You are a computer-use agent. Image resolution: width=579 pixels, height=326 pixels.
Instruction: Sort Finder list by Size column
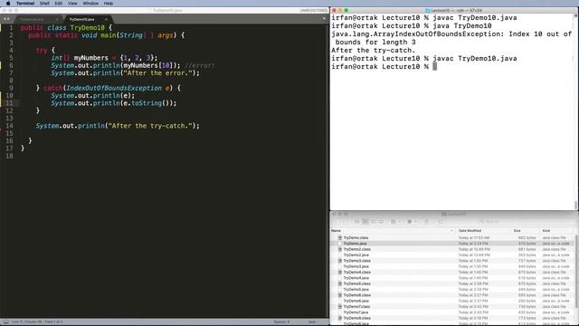(x=525, y=231)
